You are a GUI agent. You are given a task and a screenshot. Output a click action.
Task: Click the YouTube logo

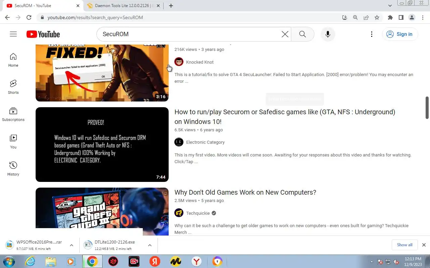(43, 34)
